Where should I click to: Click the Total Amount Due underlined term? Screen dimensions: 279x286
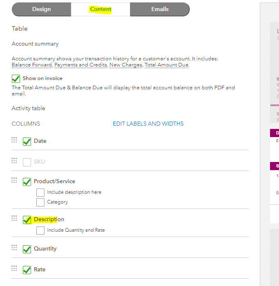tap(166, 65)
